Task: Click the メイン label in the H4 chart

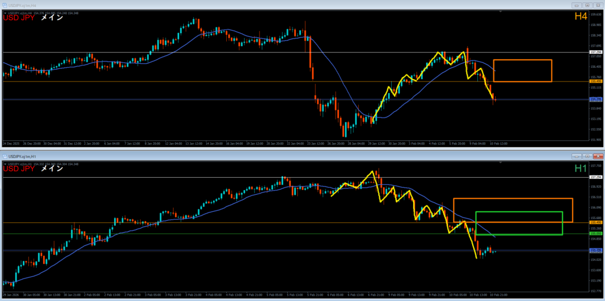Action: [x=52, y=17]
